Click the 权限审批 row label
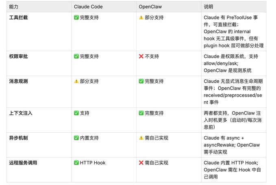 pyautogui.click(x=18, y=56)
